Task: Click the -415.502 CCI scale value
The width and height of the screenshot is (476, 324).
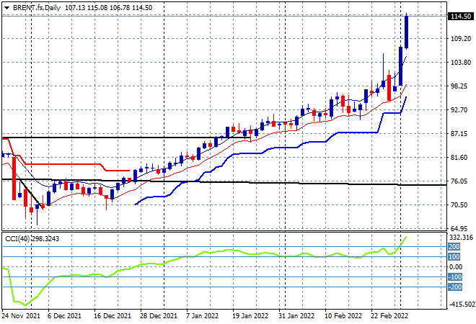Action: pyautogui.click(x=462, y=304)
